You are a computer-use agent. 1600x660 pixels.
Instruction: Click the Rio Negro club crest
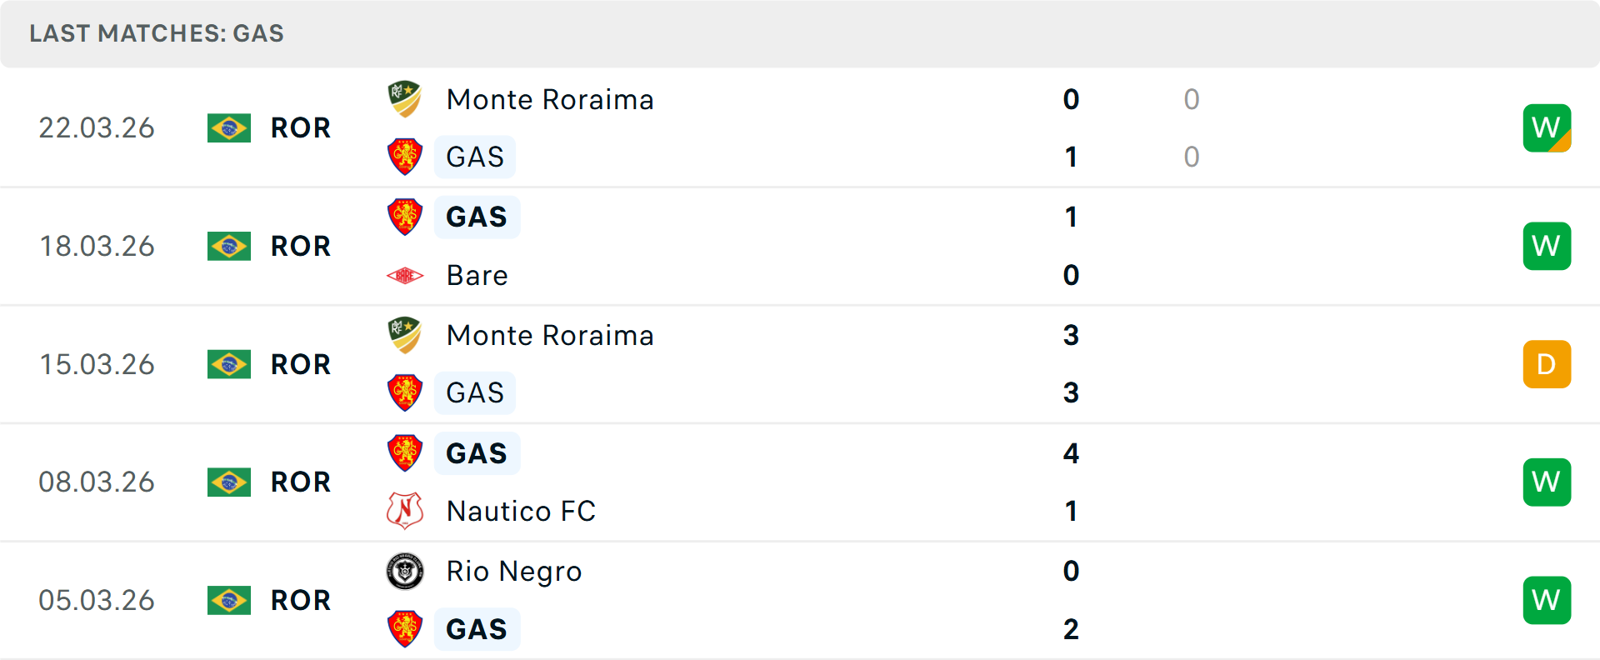405,571
